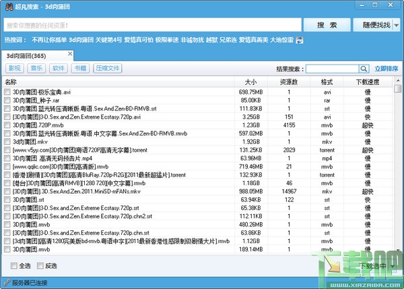The width and height of the screenshot is (404, 289).
Task: Click the resource count 2029
Action: click(x=289, y=150)
